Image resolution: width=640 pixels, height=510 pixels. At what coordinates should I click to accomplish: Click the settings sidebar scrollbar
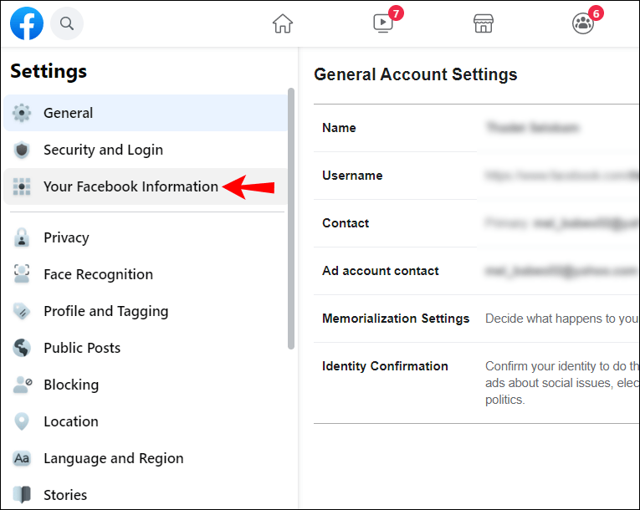coord(291,218)
